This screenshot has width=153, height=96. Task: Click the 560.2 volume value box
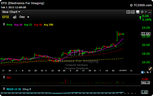[x=145, y=83]
